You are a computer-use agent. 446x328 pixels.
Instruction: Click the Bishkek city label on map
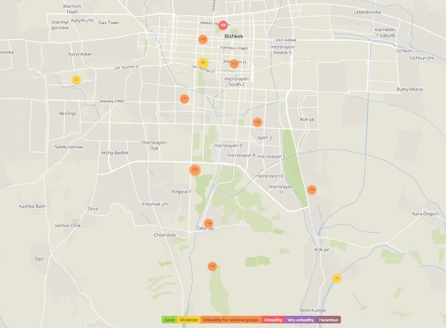(233, 36)
